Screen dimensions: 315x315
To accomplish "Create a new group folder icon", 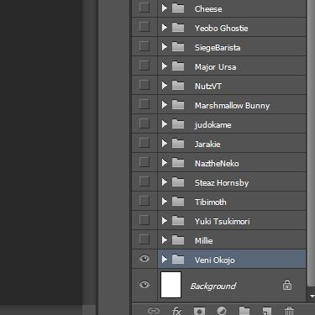I will pos(244,311).
